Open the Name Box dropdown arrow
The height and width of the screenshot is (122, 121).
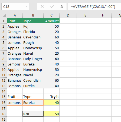26,6
